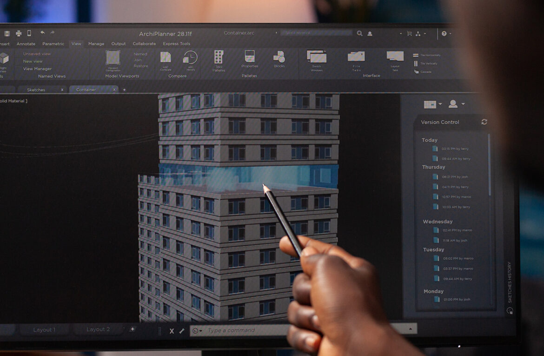Click the Version Control scrollbar
This screenshot has height=356, width=544.
[490, 164]
